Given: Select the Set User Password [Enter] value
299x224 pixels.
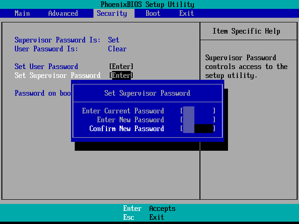Looking at the screenshot, I should point(121,67).
